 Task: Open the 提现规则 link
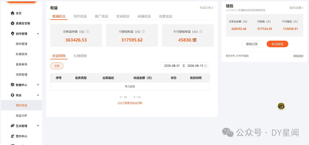coord(298,56)
